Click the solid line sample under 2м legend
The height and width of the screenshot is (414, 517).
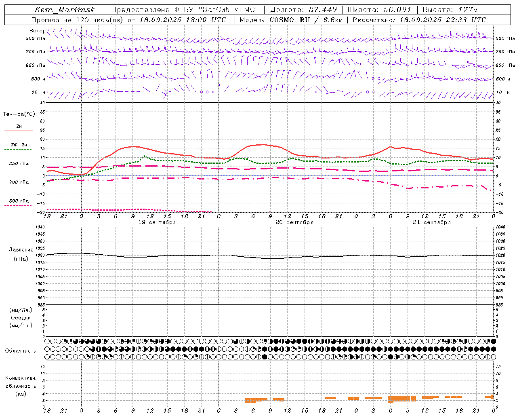pos(19,131)
